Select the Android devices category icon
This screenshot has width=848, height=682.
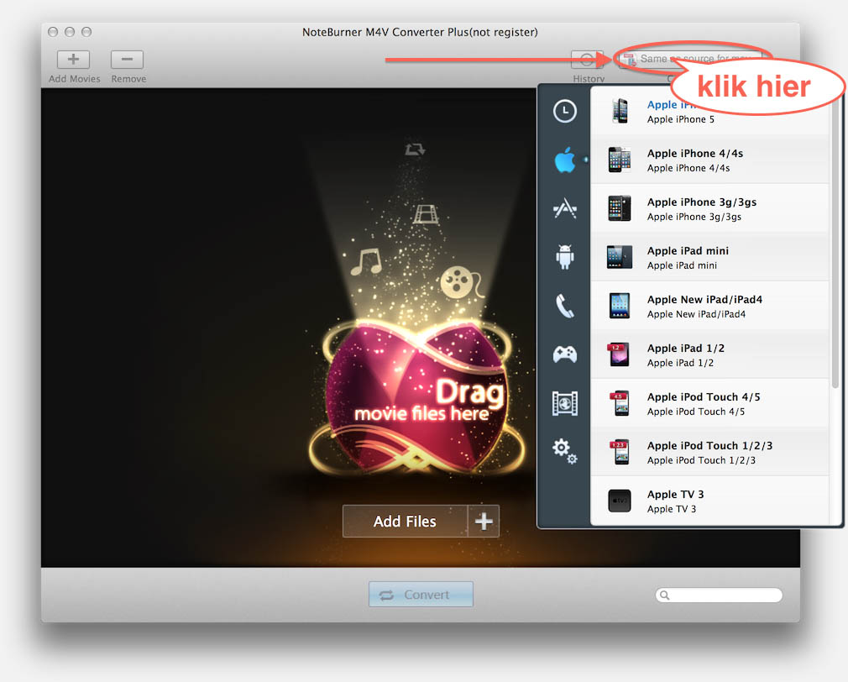tap(564, 256)
